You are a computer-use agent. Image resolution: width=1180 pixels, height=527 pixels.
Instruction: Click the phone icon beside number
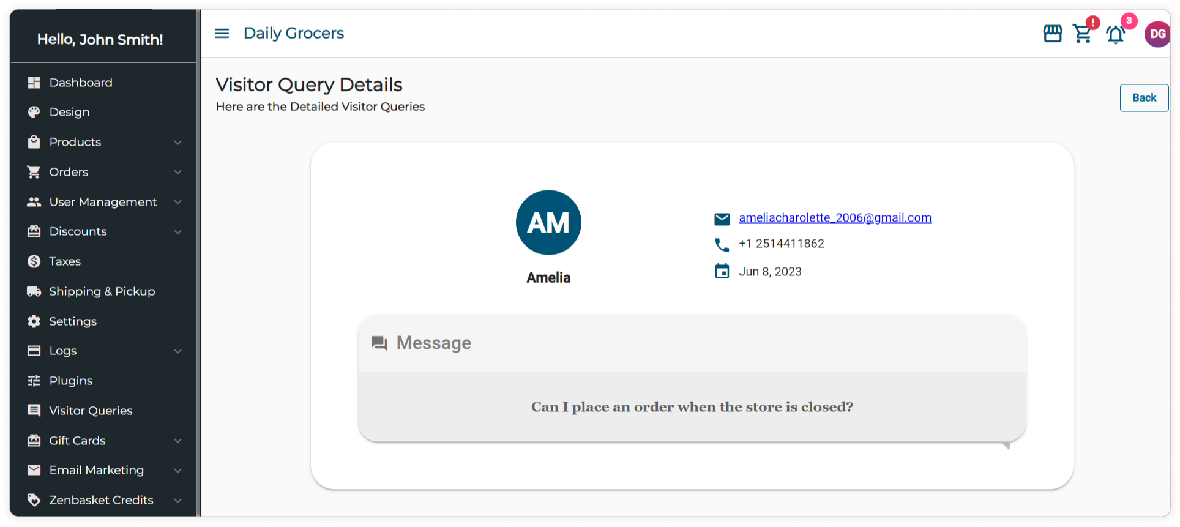(722, 245)
